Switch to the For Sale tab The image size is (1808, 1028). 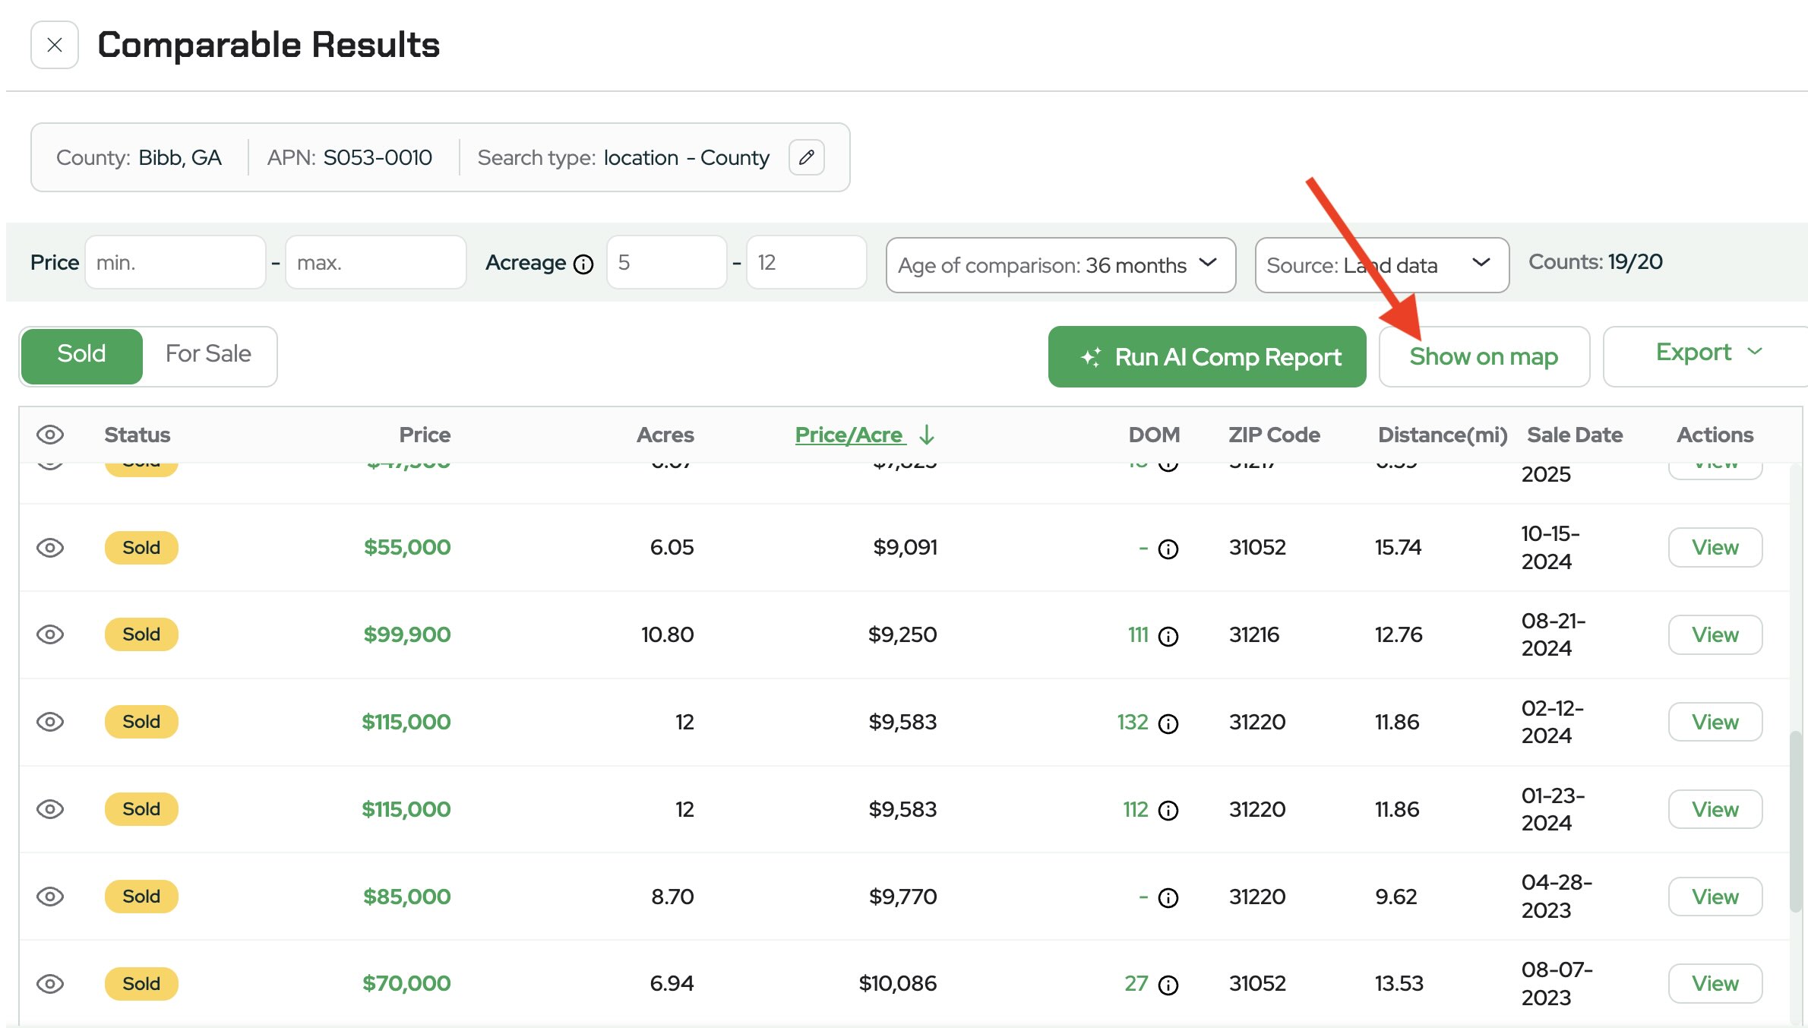click(x=208, y=354)
